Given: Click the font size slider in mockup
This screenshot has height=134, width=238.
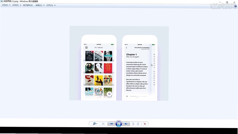Looking at the screenshot, I should 139,96.
